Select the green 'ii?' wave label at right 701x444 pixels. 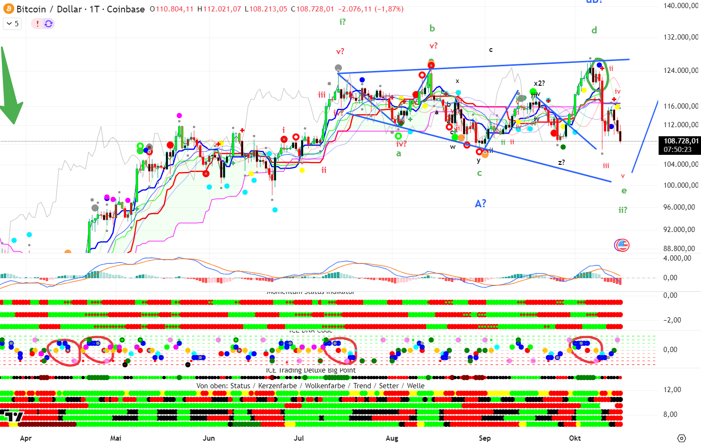point(622,210)
